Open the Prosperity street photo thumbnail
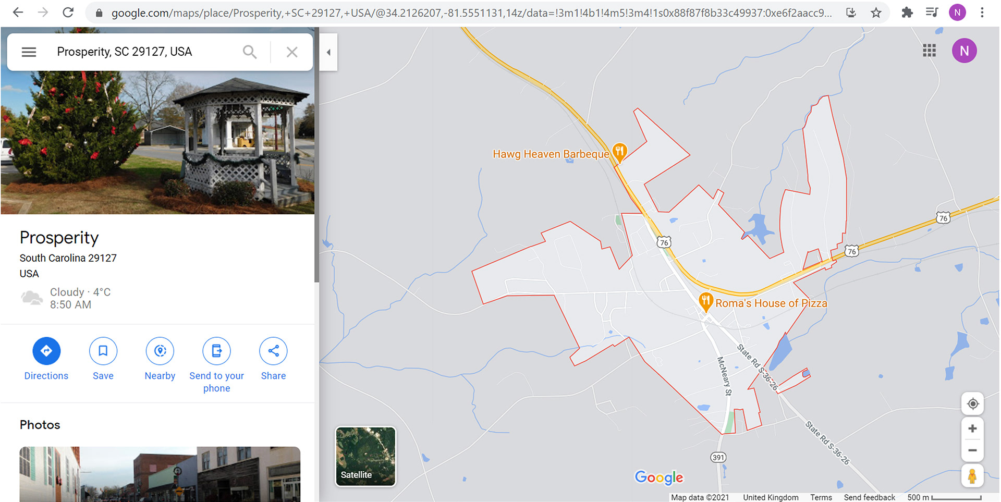Screen dimensions: 1001x502 [x=160, y=474]
